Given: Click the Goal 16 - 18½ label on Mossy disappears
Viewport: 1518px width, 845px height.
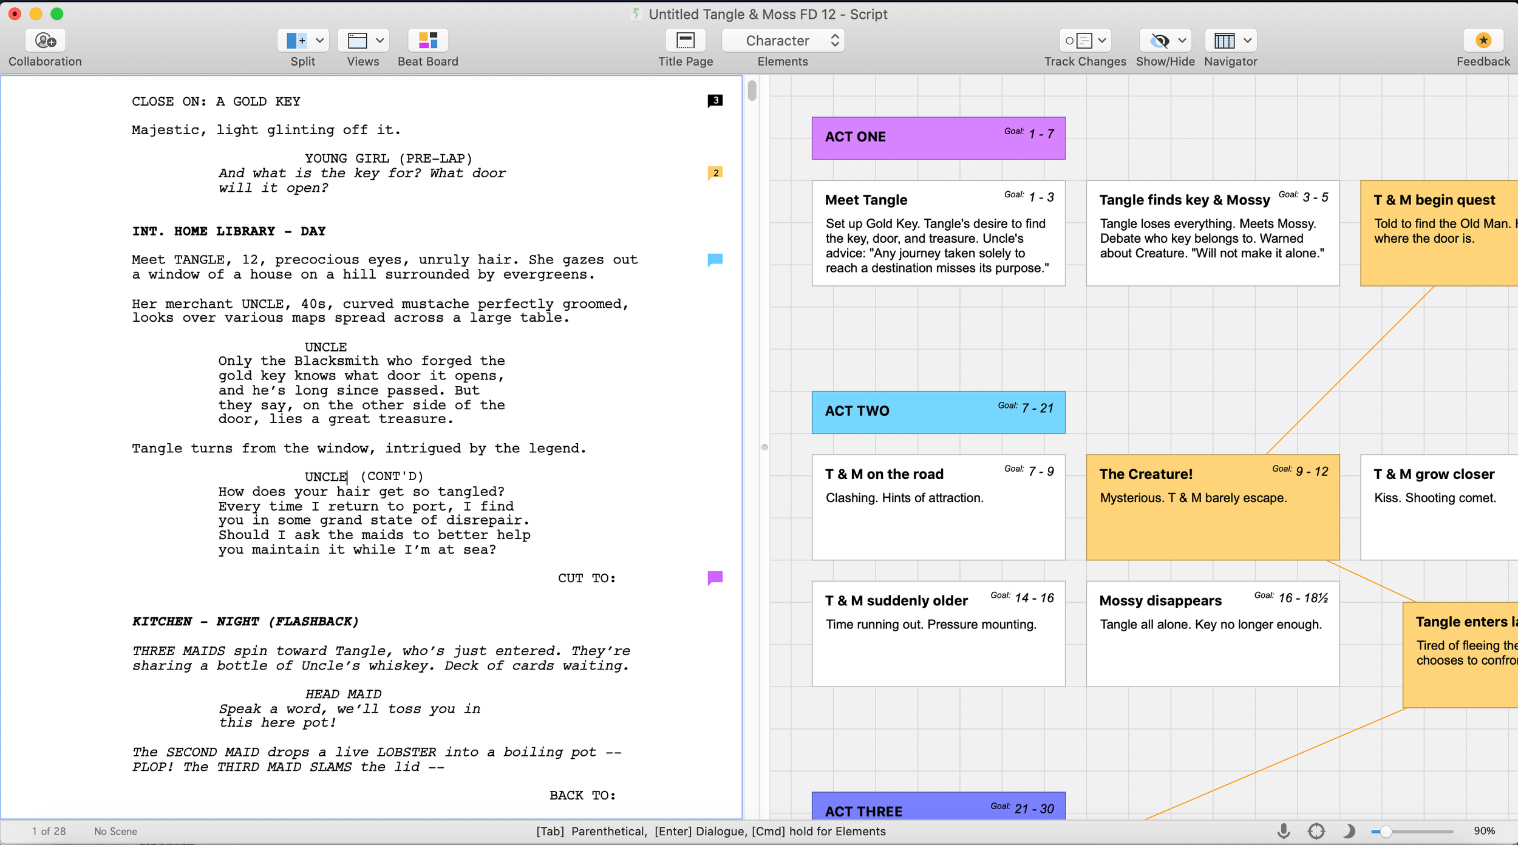Looking at the screenshot, I should 1291,597.
